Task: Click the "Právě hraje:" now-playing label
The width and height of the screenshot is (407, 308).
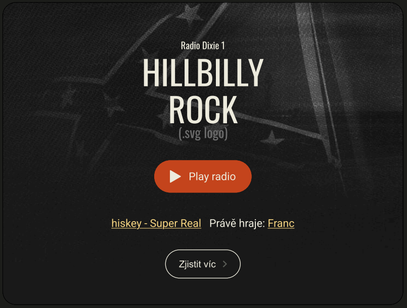Action: pyautogui.click(x=237, y=223)
